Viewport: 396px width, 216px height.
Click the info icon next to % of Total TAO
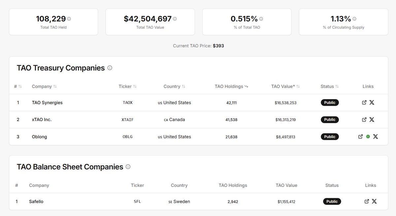click(261, 19)
